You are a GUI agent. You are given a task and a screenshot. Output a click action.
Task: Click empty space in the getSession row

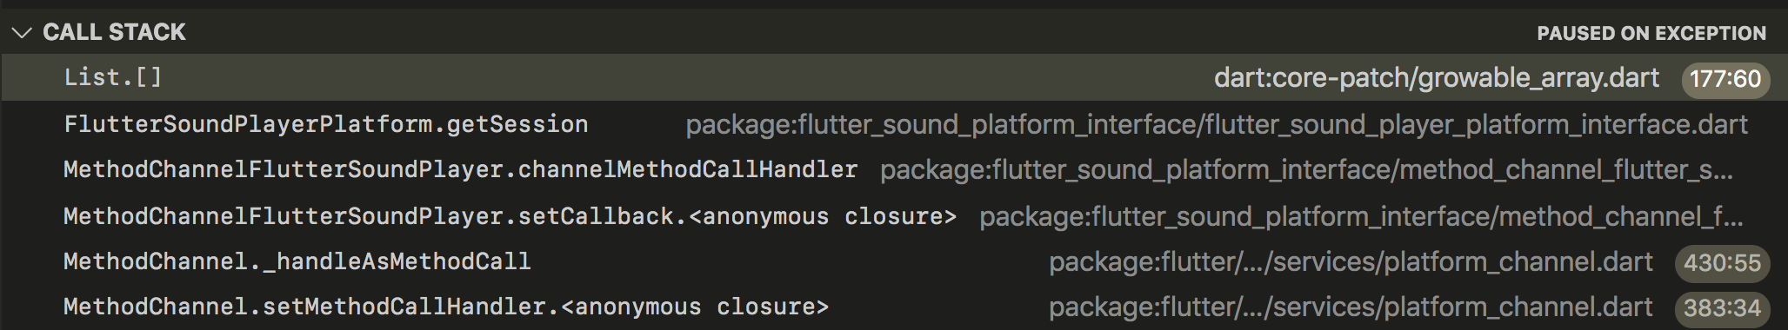tap(637, 124)
